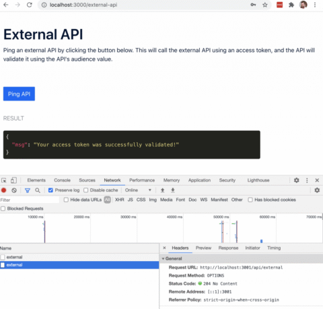Filter requests by Other
Screen dimensions: 323x309
tap(237, 200)
